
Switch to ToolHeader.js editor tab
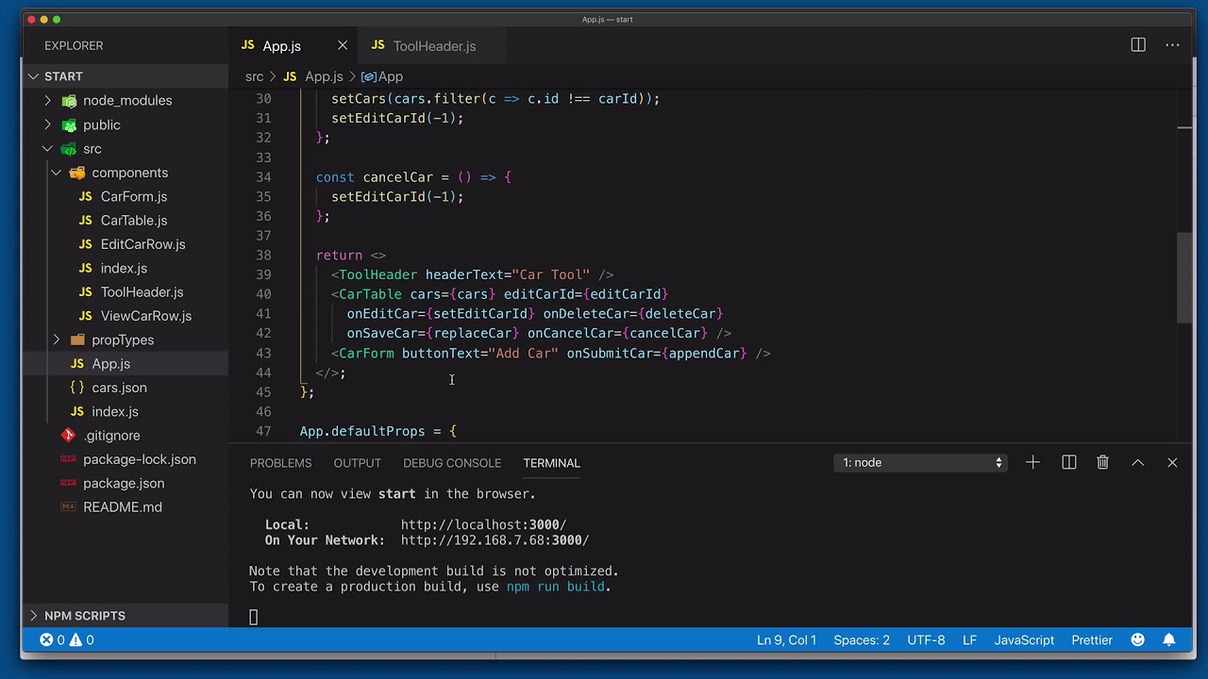point(434,45)
